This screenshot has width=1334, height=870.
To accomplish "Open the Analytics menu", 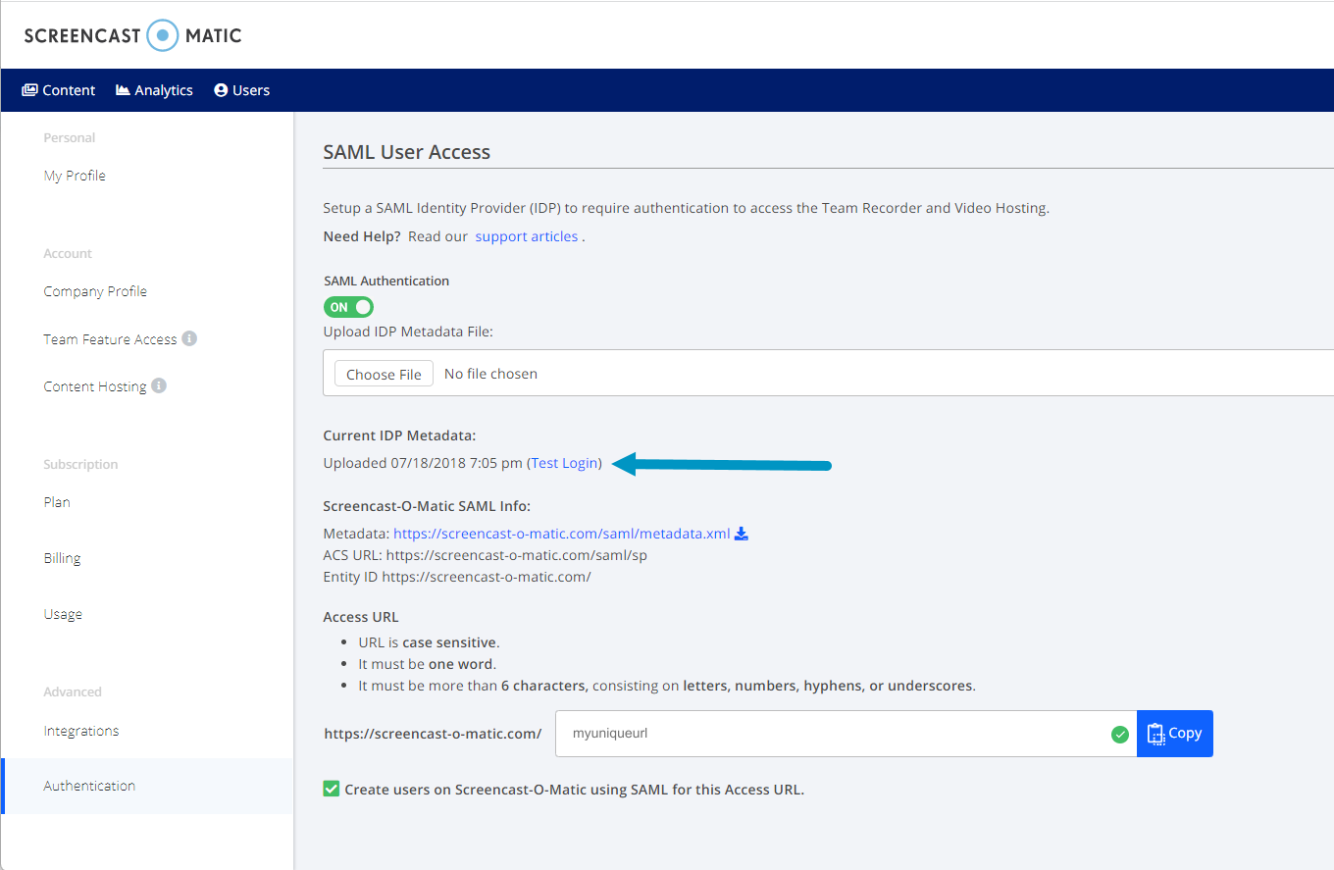I will tap(154, 90).
